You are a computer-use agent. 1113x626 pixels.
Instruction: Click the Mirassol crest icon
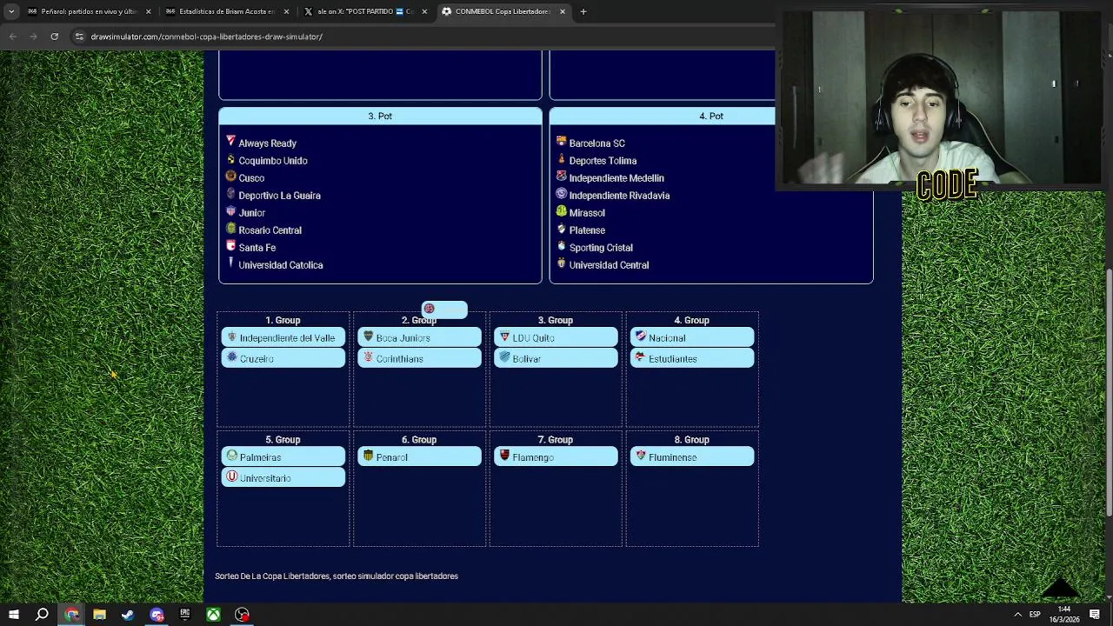coord(561,211)
